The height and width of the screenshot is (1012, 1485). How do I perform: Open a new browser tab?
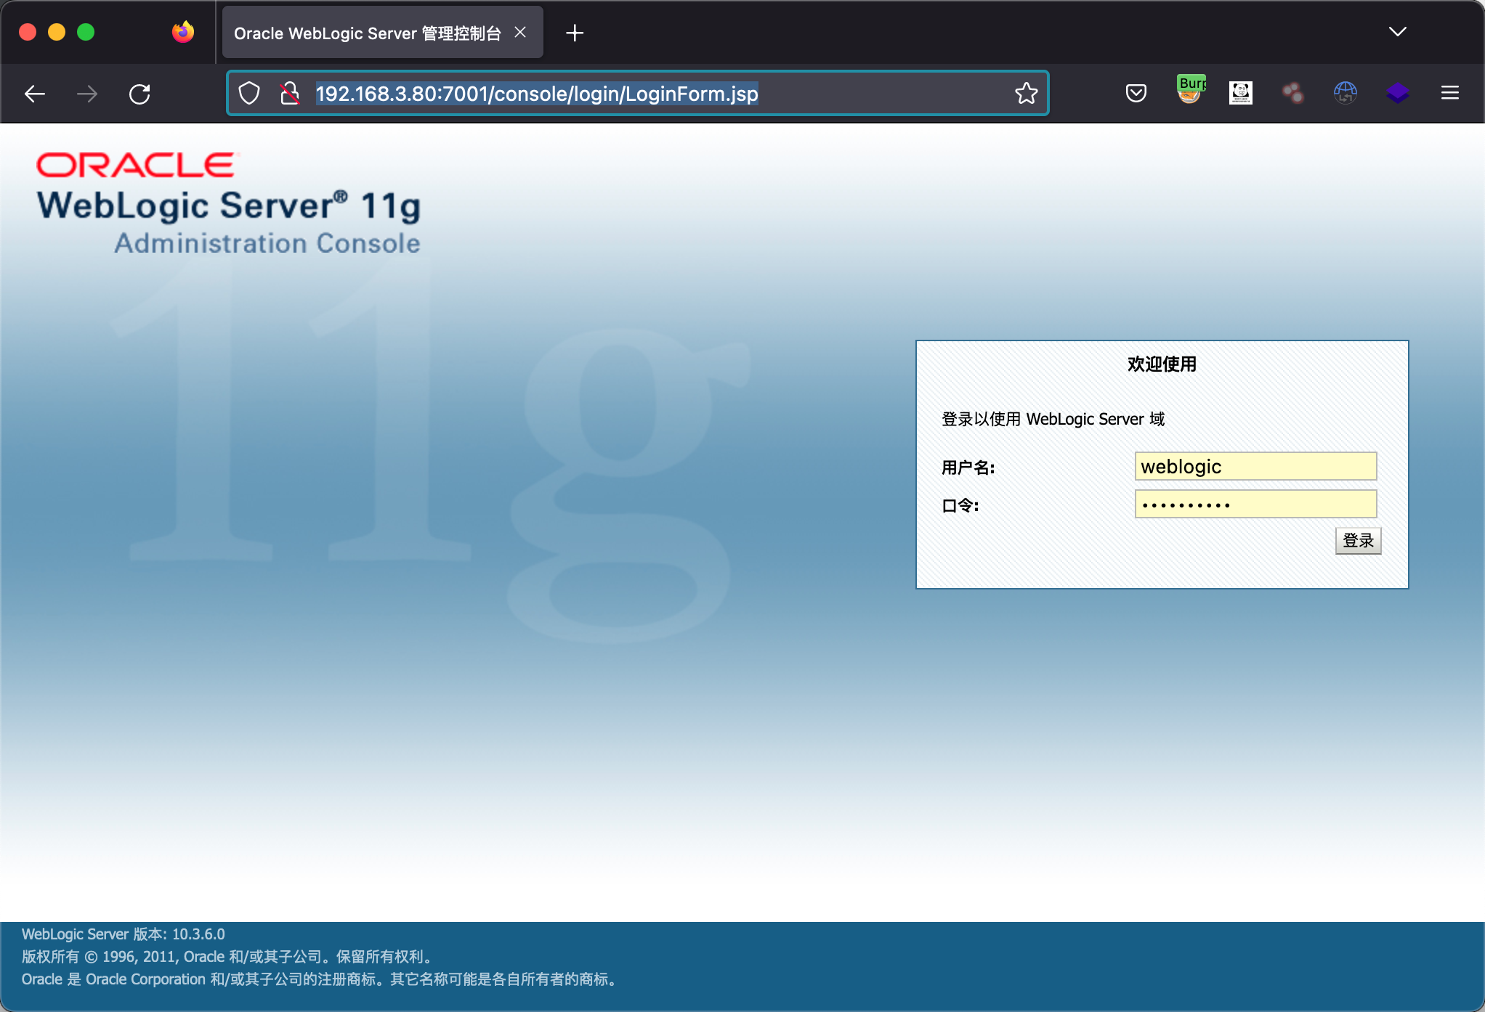point(575,33)
